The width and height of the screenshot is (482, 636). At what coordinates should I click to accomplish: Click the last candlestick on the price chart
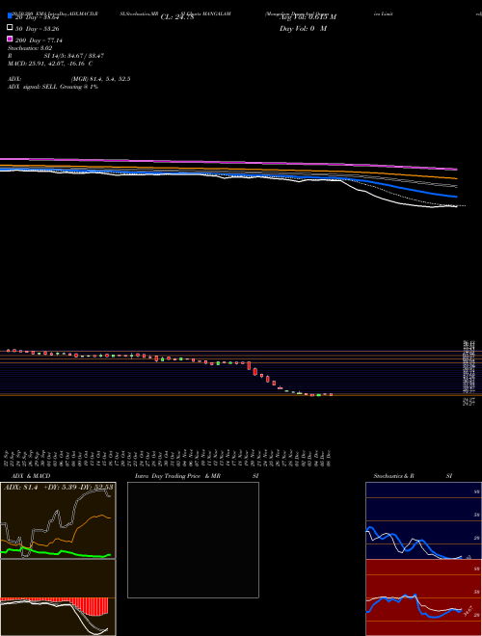coord(331,394)
